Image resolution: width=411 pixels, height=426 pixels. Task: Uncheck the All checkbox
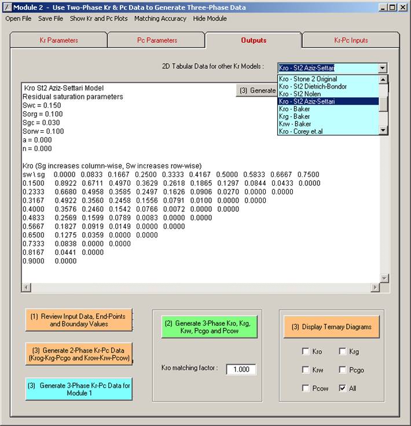(x=343, y=388)
